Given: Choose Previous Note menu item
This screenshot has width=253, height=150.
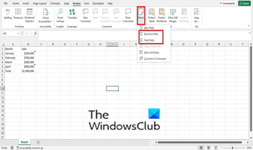Looking at the screenshot, I should click(x=154, y=34).
